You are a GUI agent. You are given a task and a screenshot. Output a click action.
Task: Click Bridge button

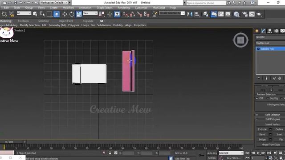[x=262, y=140]
